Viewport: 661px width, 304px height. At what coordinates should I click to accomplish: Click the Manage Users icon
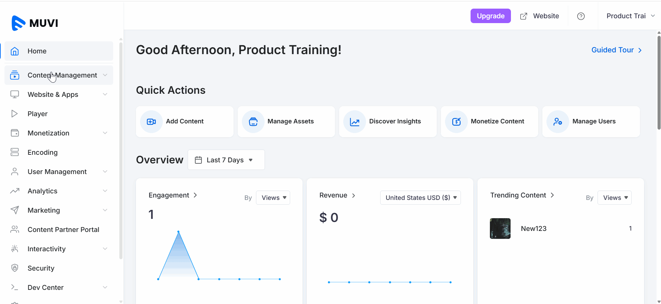tap(558, 122)
